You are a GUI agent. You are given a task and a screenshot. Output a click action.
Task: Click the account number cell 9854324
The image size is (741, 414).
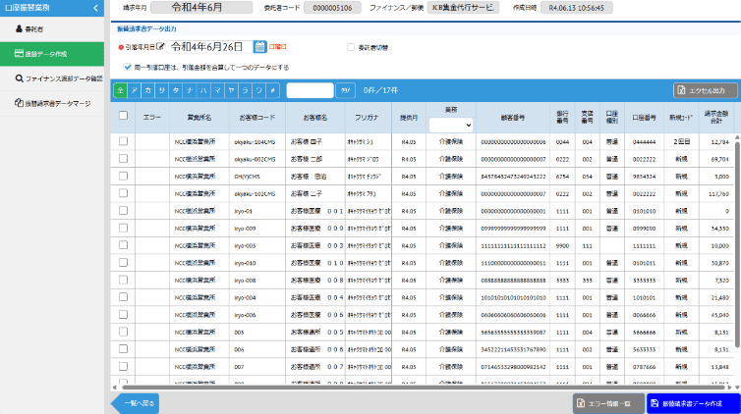click(x=644, y=177)
